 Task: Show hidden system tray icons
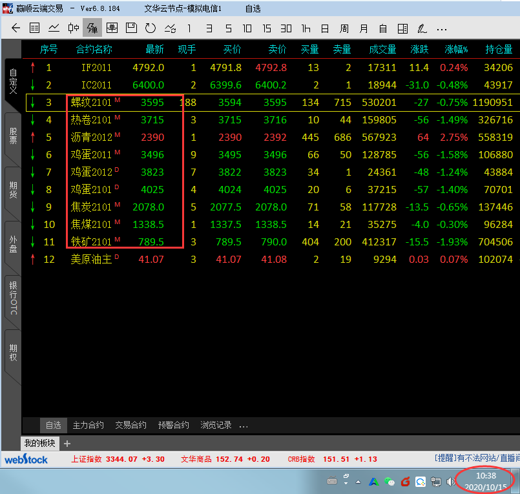tap(358, 481)
